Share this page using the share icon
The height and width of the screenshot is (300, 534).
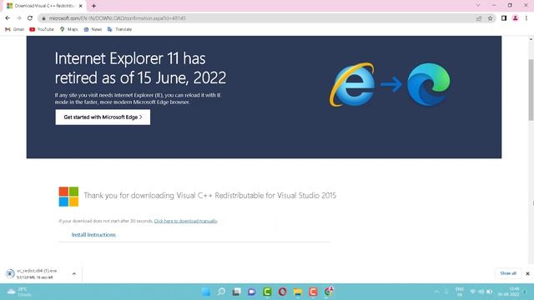479,18
